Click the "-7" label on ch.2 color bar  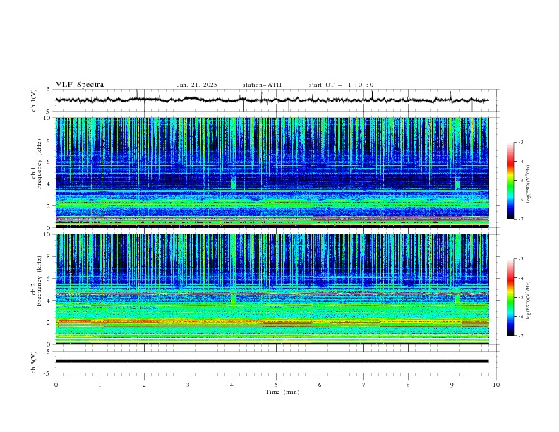pyautogui.click(x=521, y=336)
